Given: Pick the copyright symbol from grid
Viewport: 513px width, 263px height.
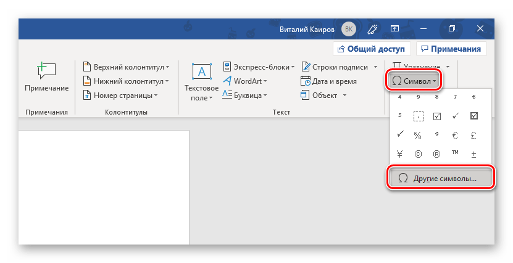Looking at the screenshot, I should [x=418, y=154].
